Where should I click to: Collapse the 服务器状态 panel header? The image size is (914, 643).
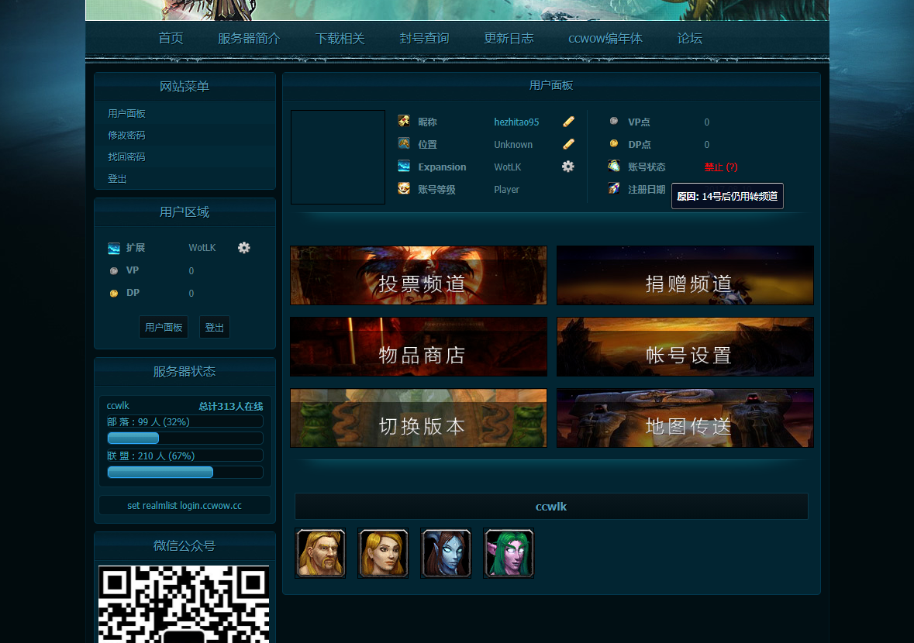point(184,371)
